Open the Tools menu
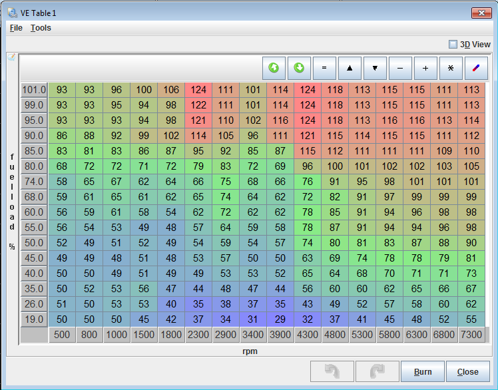 tap(41, 28)
